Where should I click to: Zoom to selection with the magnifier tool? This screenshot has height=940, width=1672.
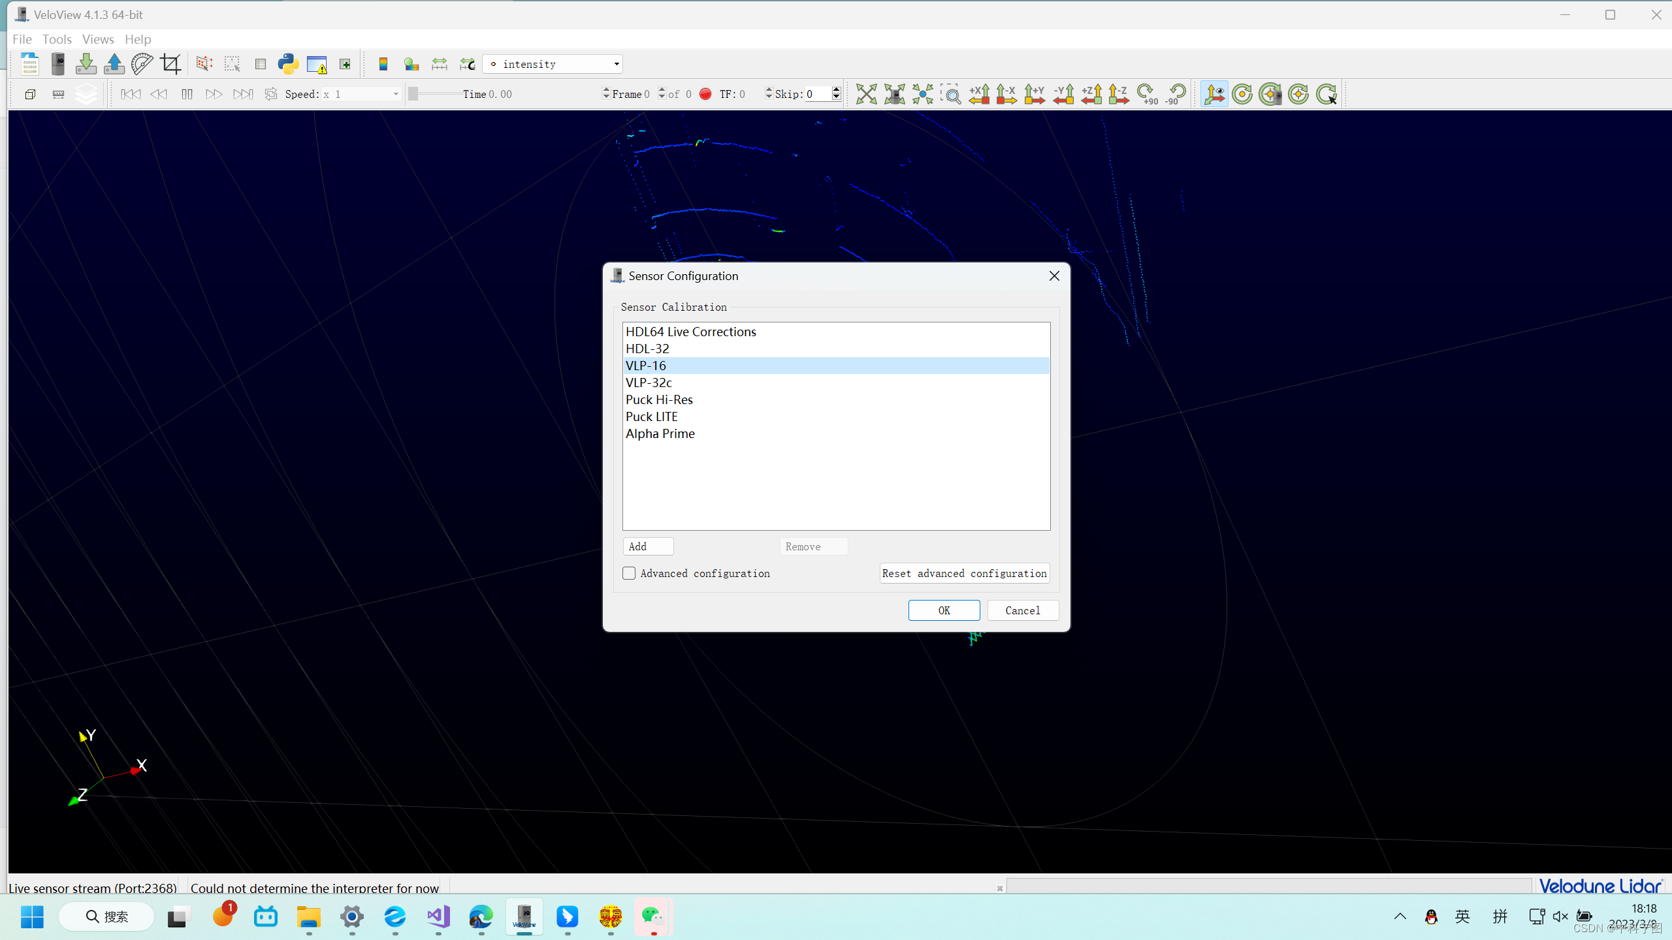click(952, 94)
